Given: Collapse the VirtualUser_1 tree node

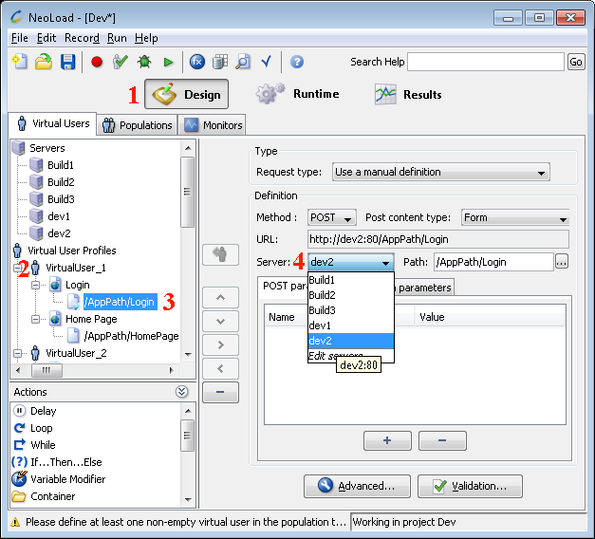Looking at the screenshot, I should pyautogui.click(x=18, y=268).
